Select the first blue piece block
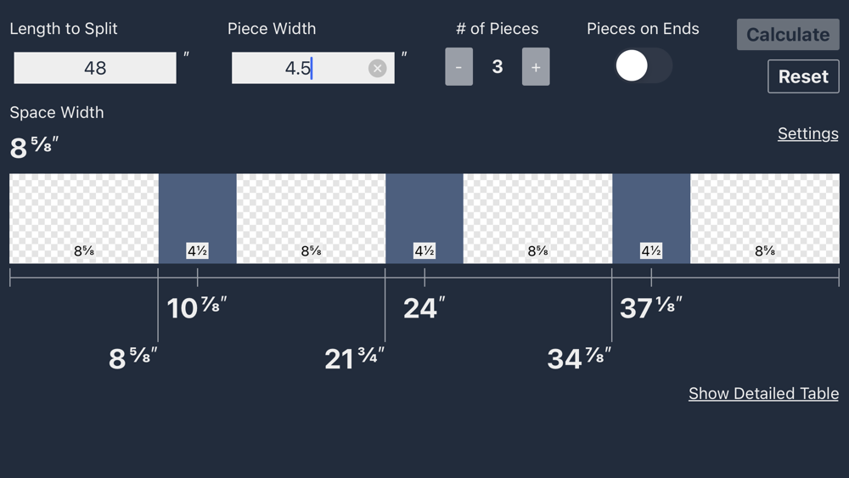 click(x=197, y=212)
